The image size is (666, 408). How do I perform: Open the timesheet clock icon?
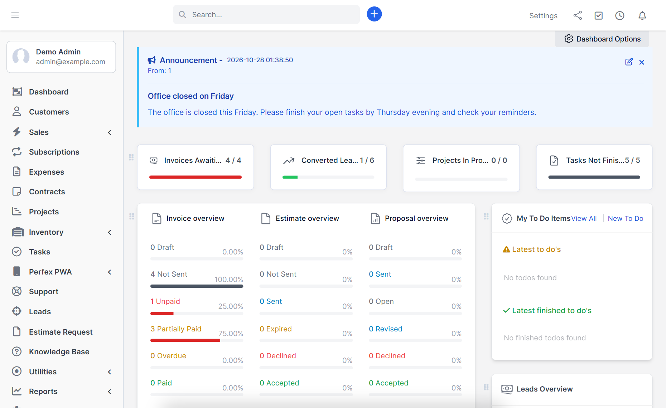[620, 15]
